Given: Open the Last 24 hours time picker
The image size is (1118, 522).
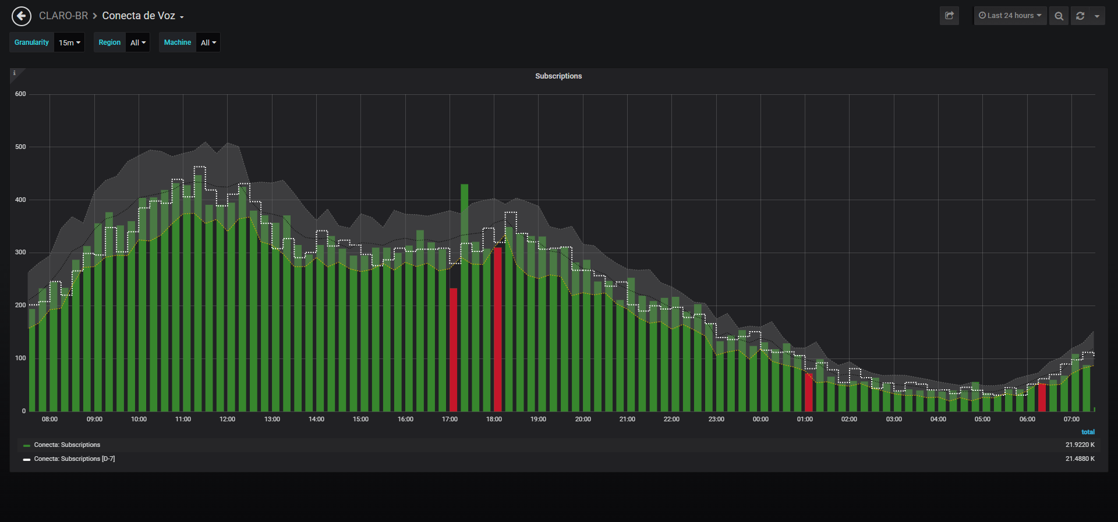Looking at the screenshot, I should coord(1010,16).
